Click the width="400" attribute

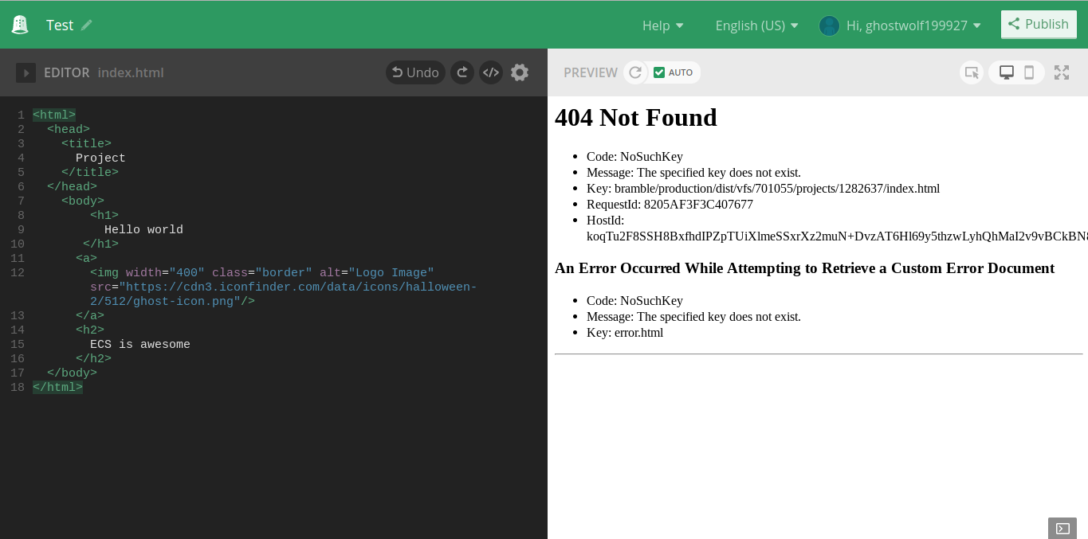165,273
